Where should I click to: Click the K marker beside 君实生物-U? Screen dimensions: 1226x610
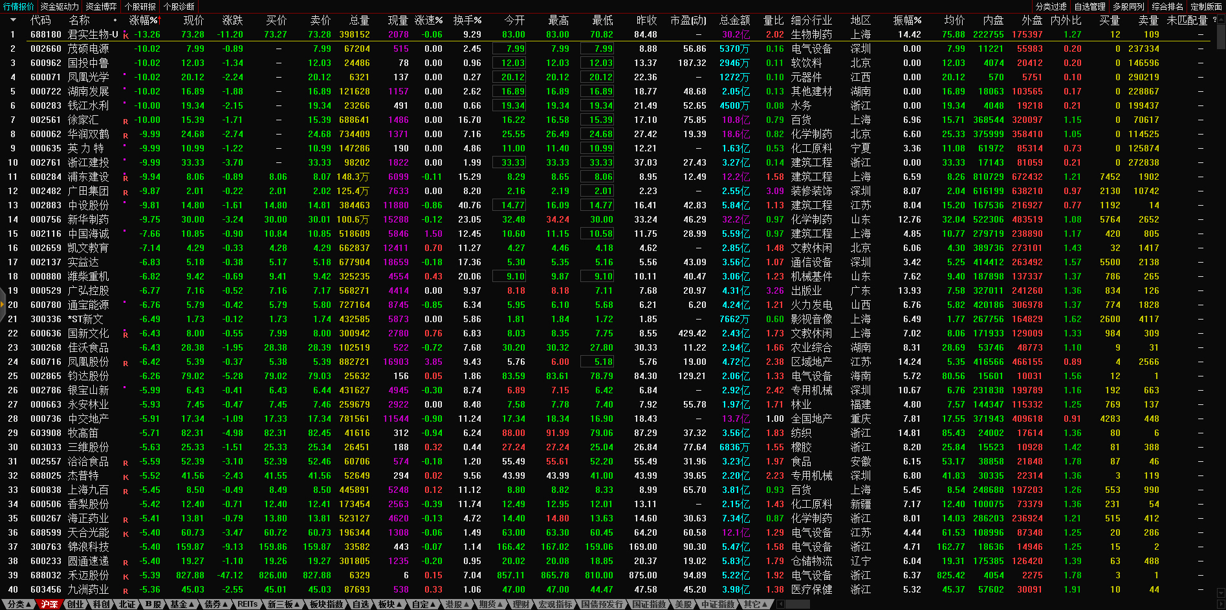pyautogui.click(x=126, y=36)
